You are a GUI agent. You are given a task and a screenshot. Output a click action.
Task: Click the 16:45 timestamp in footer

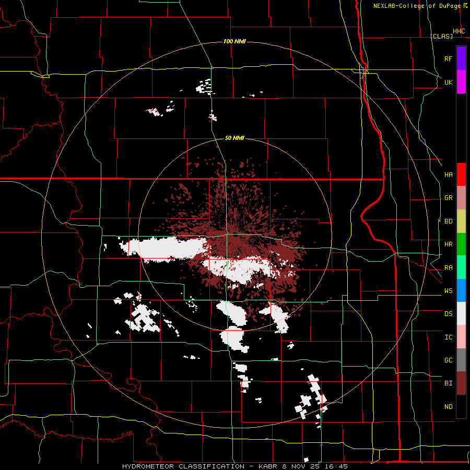coord(335,466)
